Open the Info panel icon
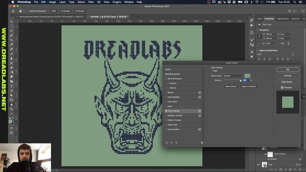The height and width of the screenshot is (172, 306). 252,32
